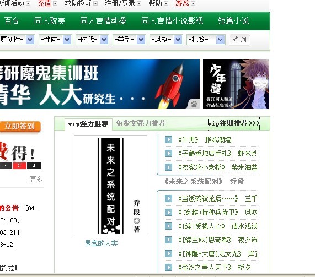
Task: Click the play icon beside 《农家乐小老板》
Action: 168,167
